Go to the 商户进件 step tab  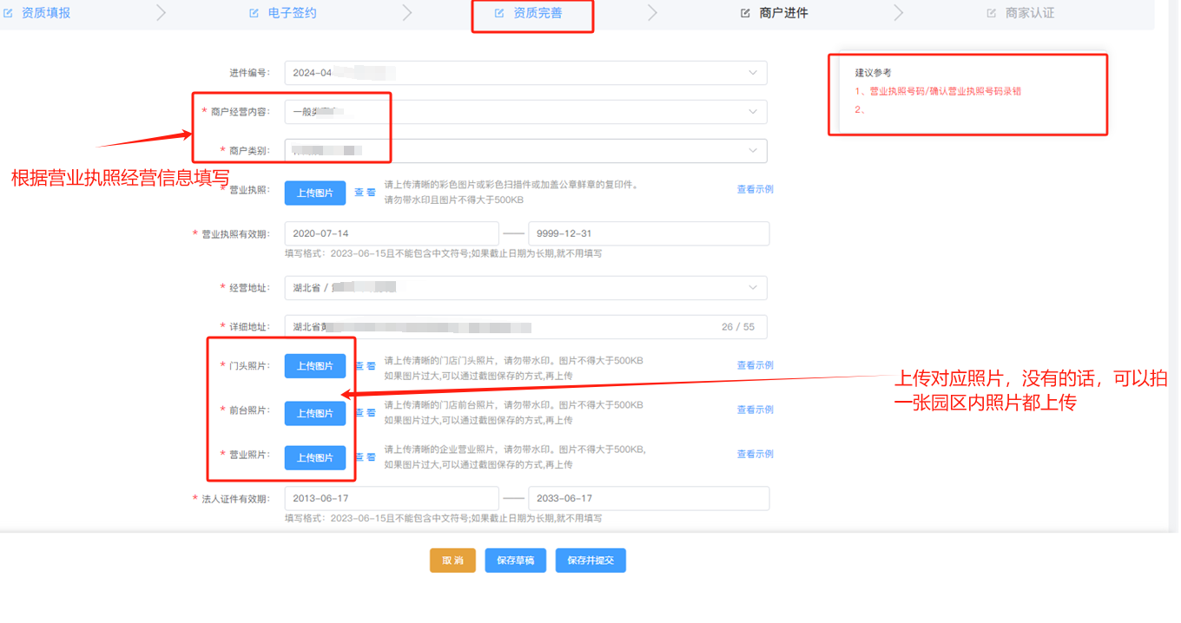click(783, 14)
